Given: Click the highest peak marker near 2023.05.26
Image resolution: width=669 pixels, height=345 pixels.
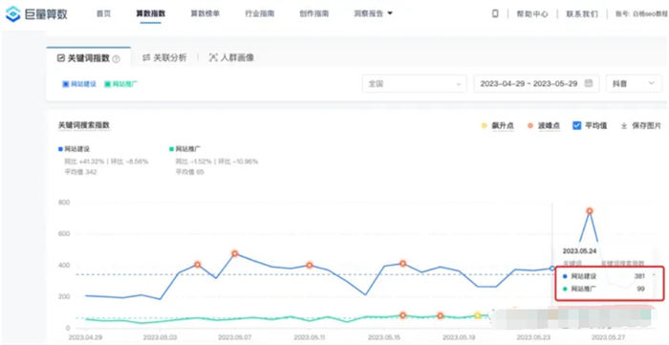Looking at the screenshot, I should 590,210.
